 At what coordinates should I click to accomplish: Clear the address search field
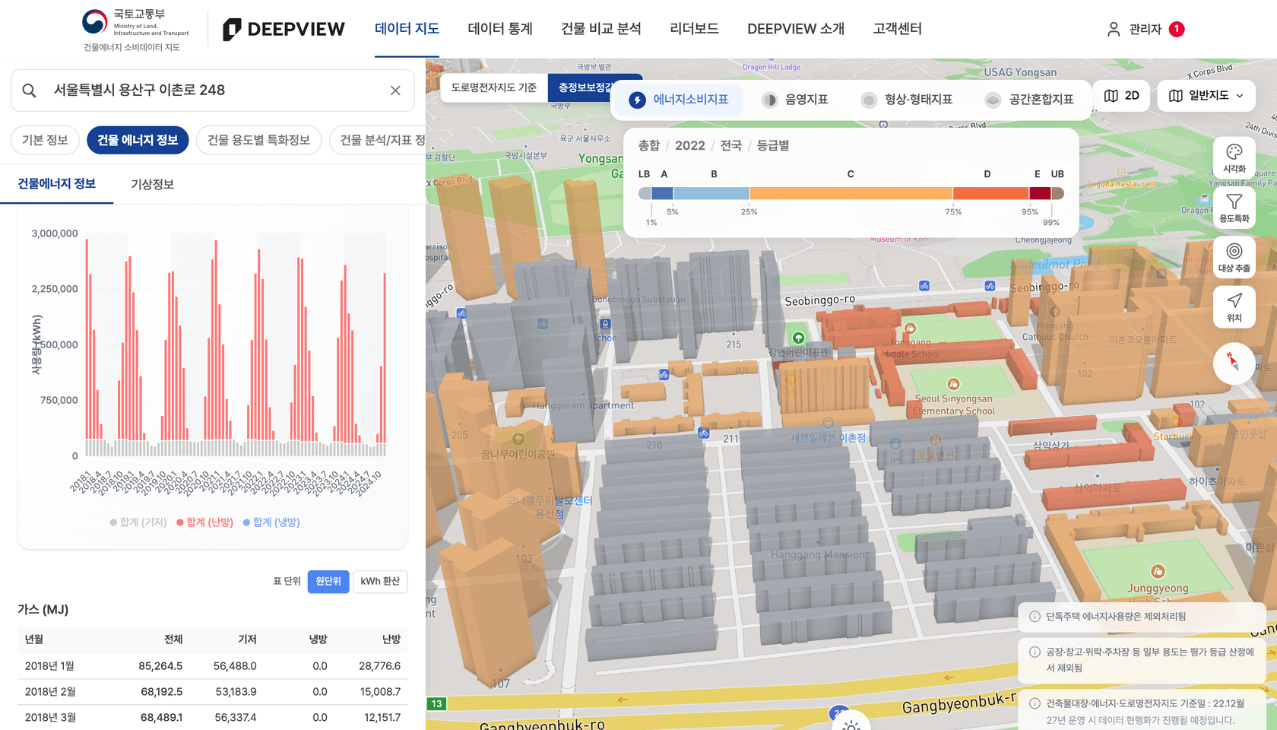coord(395,90)
